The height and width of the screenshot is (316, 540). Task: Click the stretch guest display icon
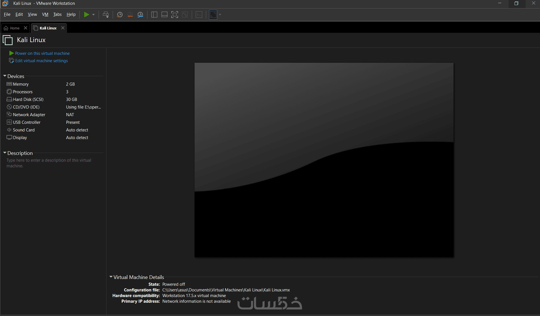[213, 15]
